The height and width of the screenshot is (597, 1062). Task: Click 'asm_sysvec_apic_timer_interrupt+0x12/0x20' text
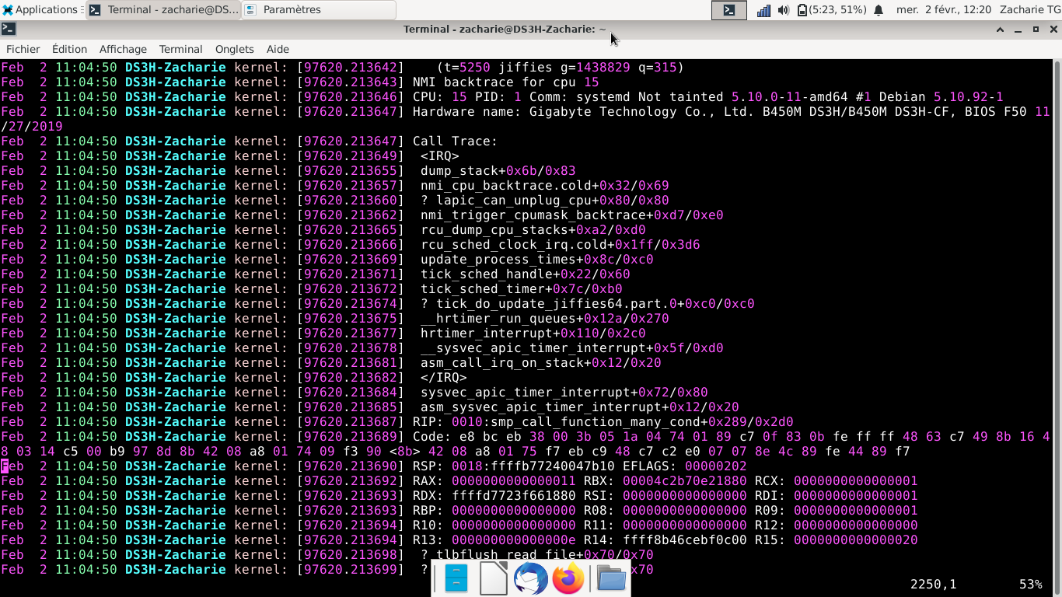[x=580, y=407]
